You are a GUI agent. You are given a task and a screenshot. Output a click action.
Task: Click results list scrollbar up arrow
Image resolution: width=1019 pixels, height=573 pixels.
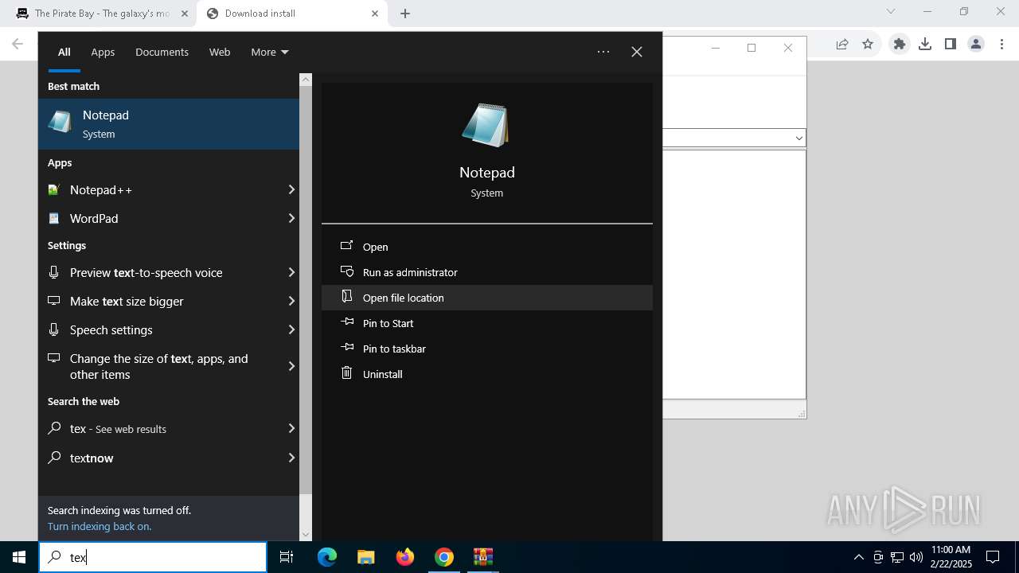pyautogui.click(x=306, y=80)
